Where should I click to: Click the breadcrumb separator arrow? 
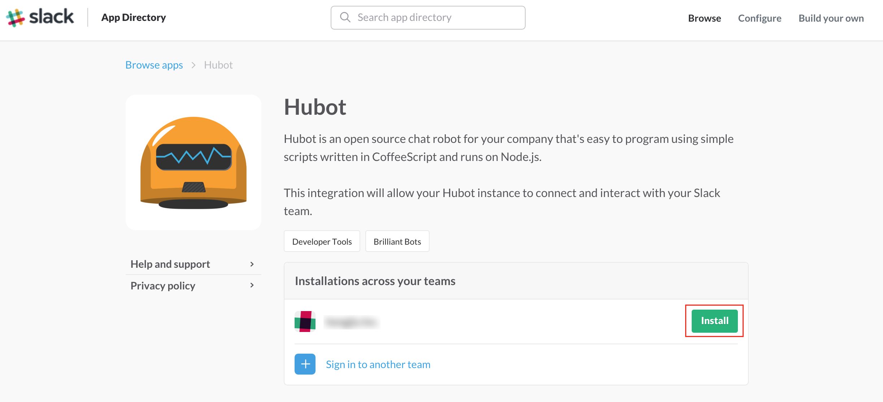[x=194, y=65]
